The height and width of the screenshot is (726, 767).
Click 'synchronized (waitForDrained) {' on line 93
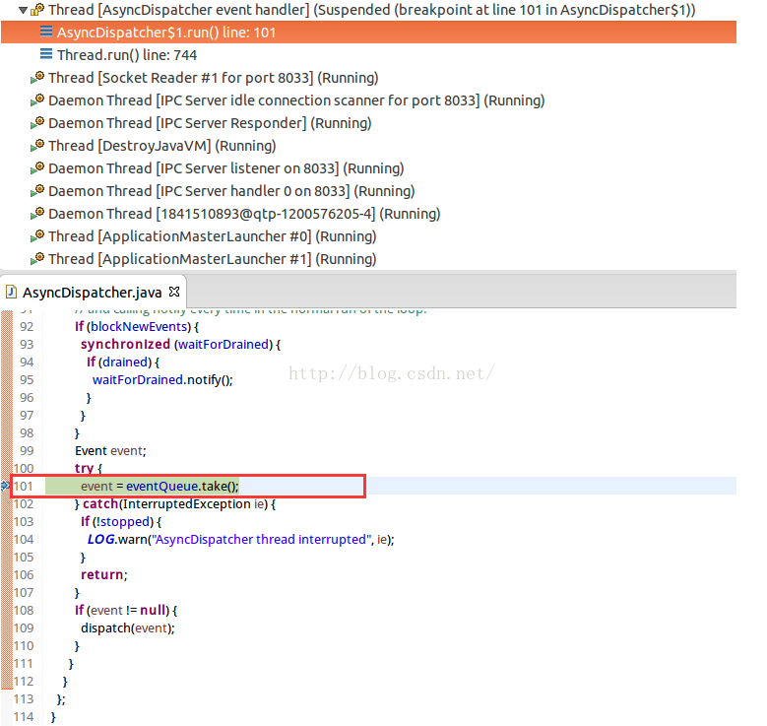coord(180,344)
